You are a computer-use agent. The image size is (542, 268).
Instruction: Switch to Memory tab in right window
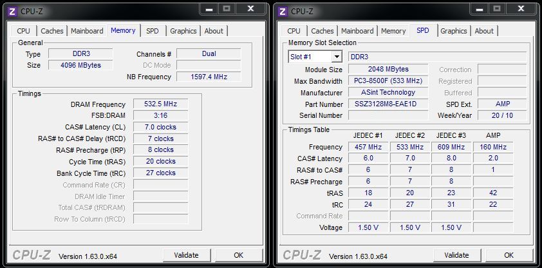point(393,31)
